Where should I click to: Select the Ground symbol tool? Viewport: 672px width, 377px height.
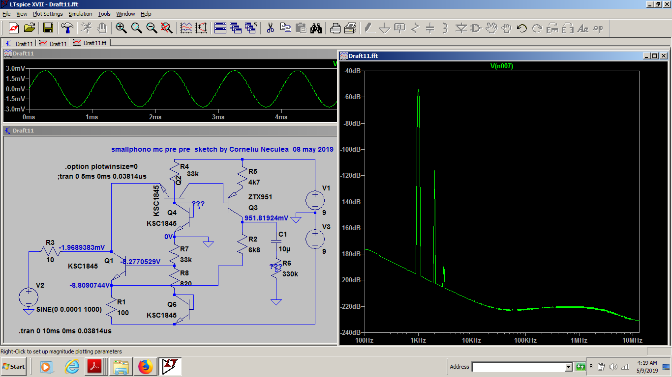[385, 28]
